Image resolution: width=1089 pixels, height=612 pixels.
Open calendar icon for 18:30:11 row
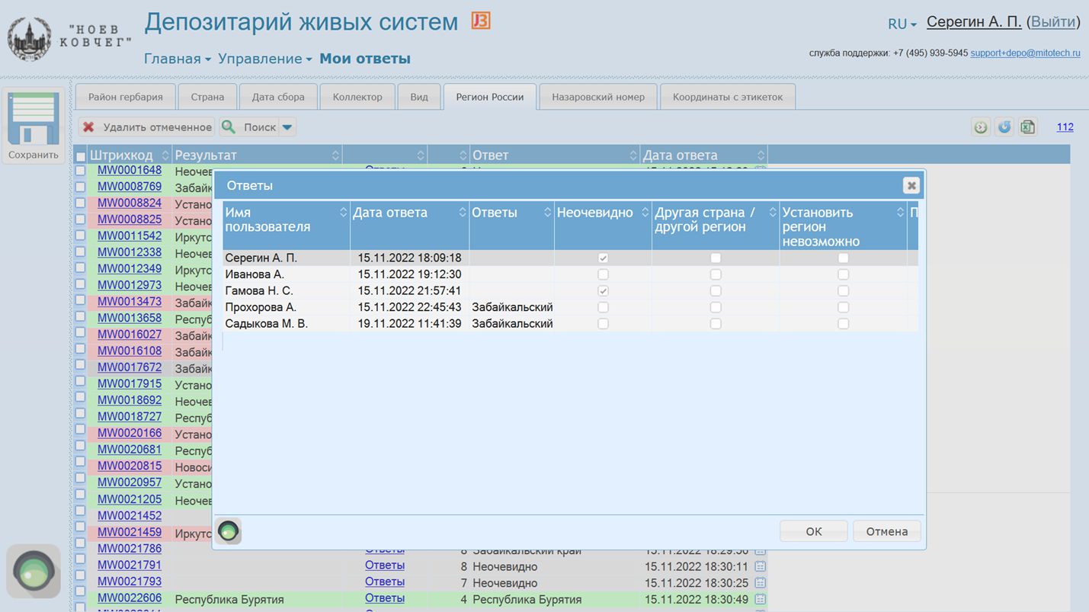(760, 566)
